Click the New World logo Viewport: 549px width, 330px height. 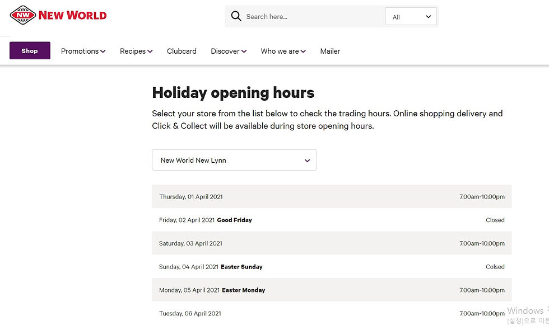click(x=58, y=16)
